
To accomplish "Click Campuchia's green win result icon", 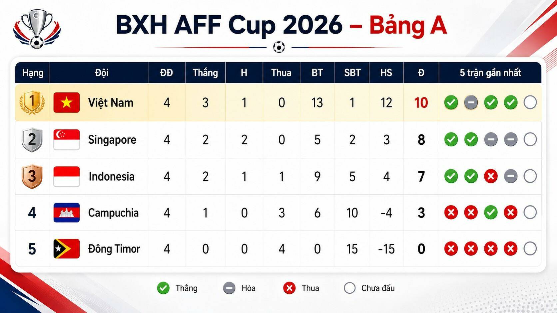I will point(491,213).
